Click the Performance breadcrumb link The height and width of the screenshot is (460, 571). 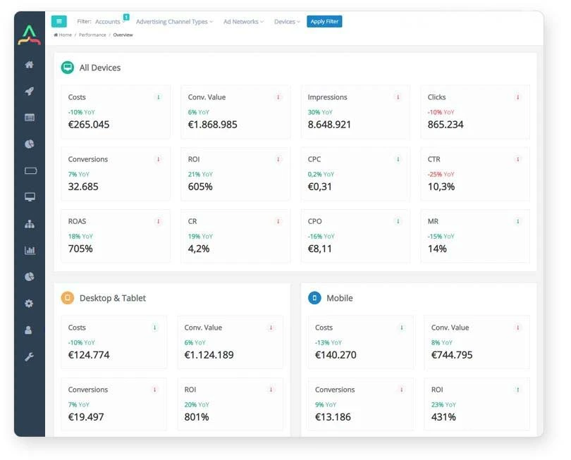point(92,35)
